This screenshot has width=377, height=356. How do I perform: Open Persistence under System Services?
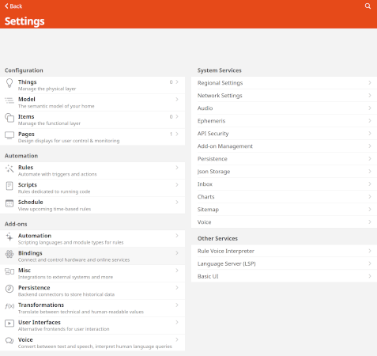click(284, 159)
